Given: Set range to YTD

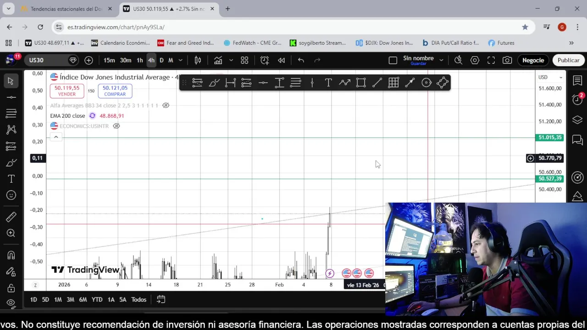Looking at the screenshot, I should 97,300.
